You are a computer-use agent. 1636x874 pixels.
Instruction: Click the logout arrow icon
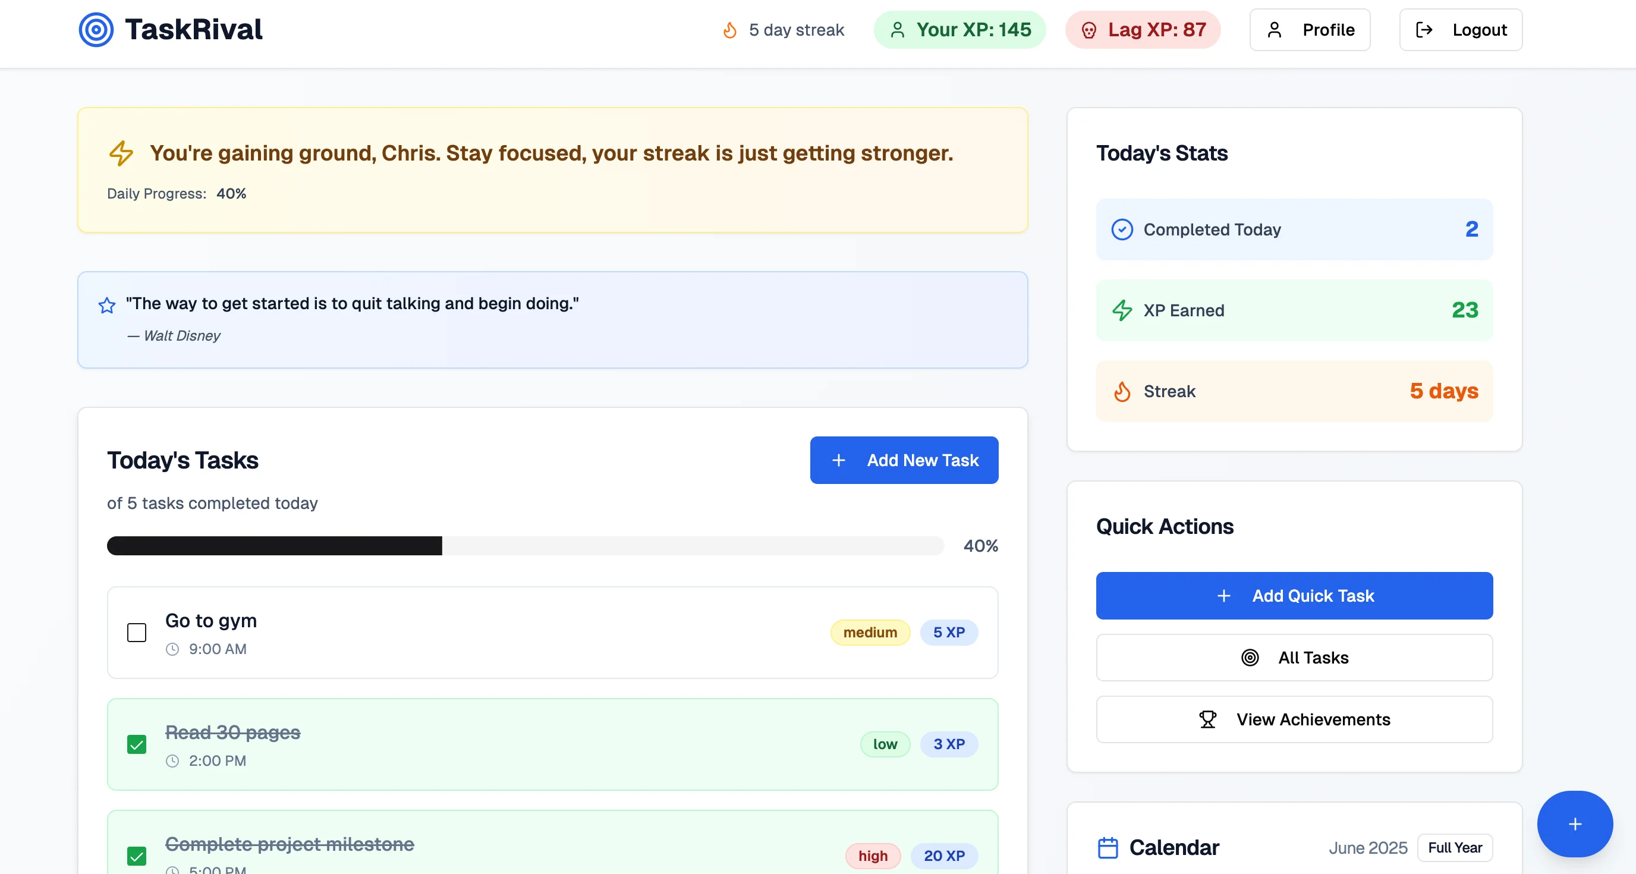pos(1424,30)
